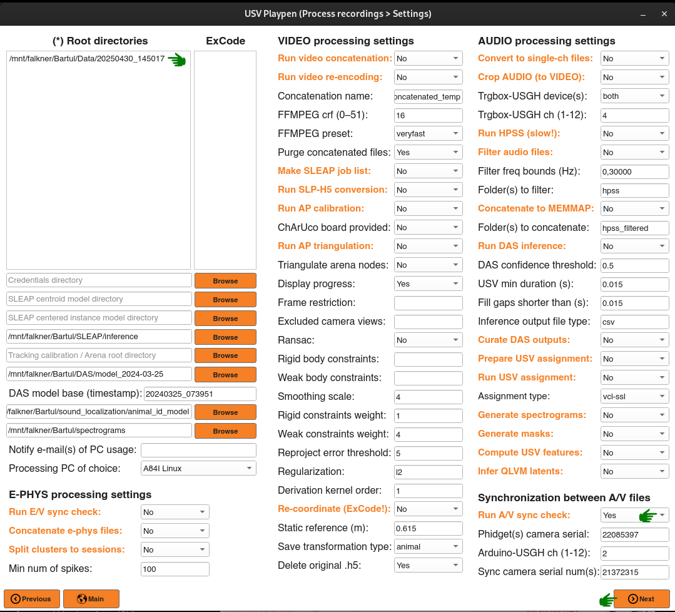
Task: Open Make SLEAP job list dropdown
Action: click(x=429, y=171)
